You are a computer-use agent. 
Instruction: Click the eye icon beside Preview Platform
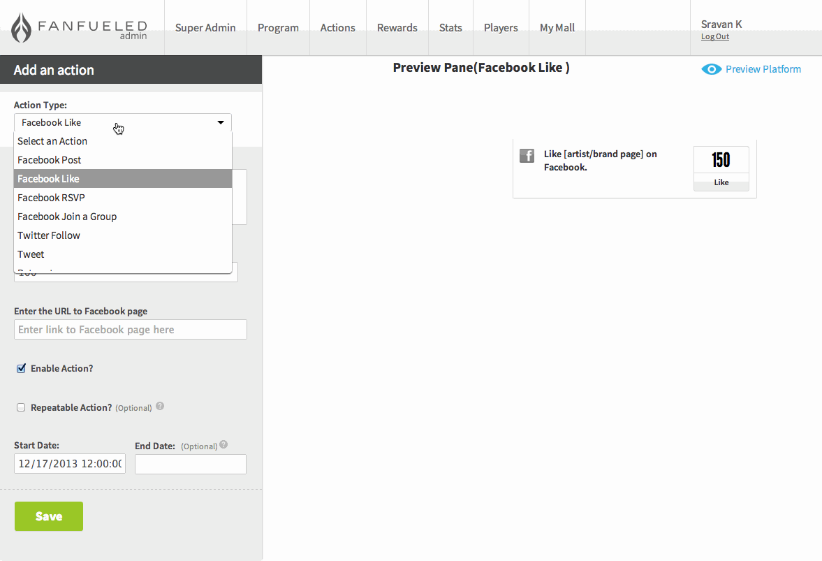(712, 69)
